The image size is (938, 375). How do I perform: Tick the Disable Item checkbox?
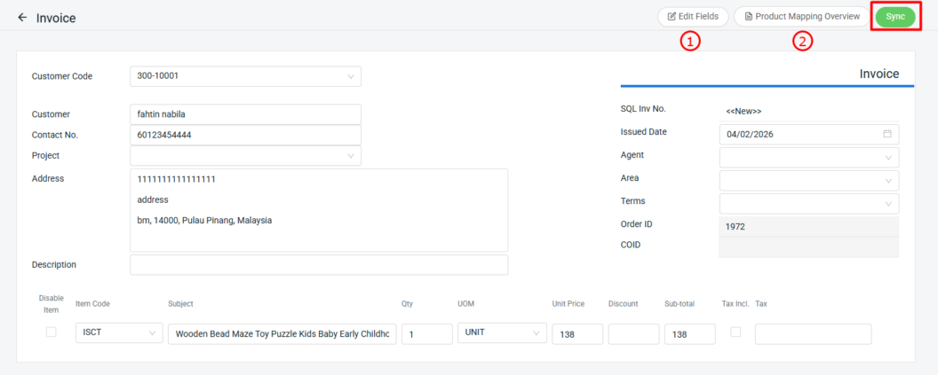point(51,332)
